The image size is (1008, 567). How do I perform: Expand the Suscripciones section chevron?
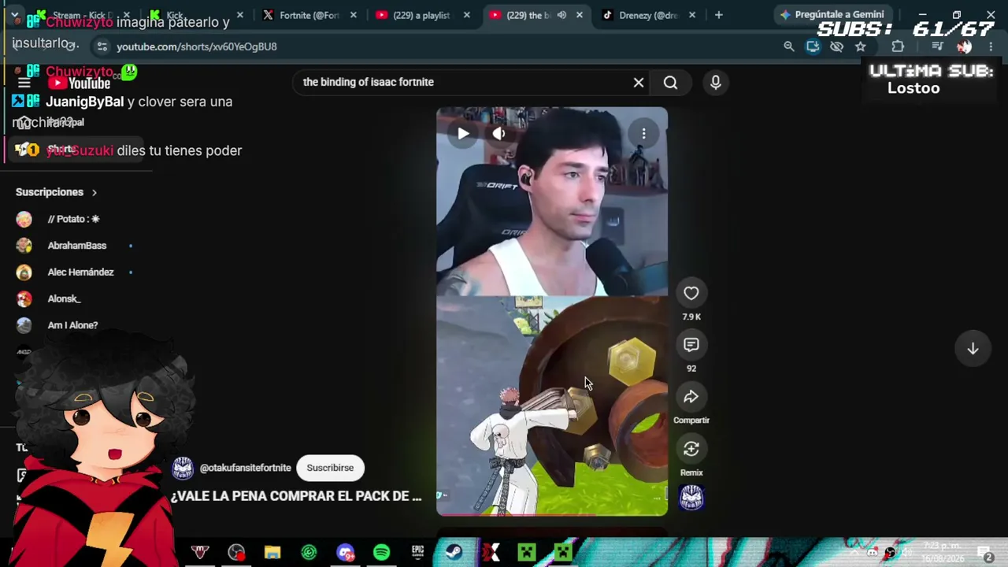tap(94, 192)
